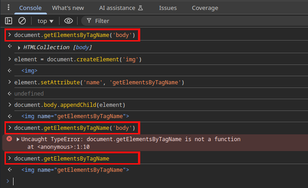Click the img name="getElementsByTagName" result at bottom
Image resolution: width=308 pixels, height=188 pixels.
pyautogui.click(x=75, y=170)
